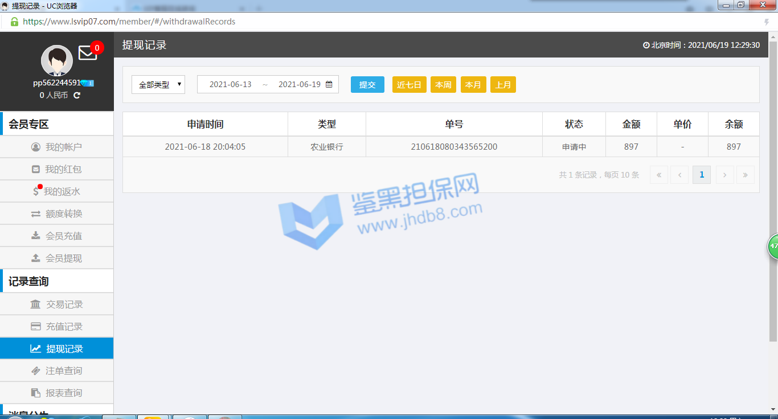
Task: Click the next page arrow
Action: 724,175
